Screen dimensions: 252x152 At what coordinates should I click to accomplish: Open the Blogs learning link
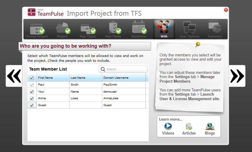pos(210,129)
